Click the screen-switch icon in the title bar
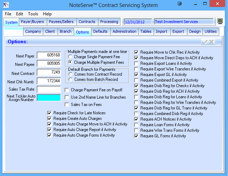Viewport: 228px width, 176px height. point(179,4)
